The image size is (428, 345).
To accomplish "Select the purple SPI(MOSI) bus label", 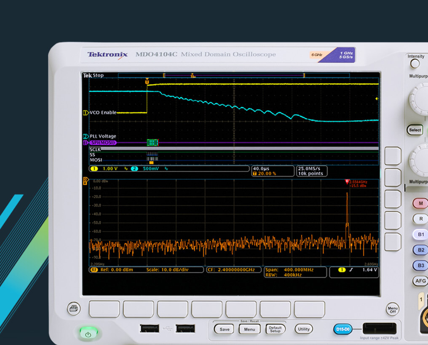I will [x=103, y=143].
